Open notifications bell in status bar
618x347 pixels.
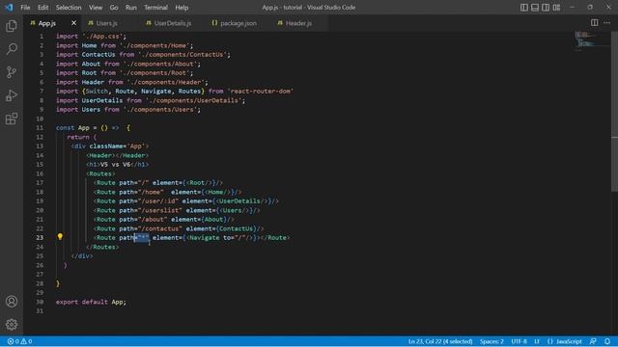(607, 341)
